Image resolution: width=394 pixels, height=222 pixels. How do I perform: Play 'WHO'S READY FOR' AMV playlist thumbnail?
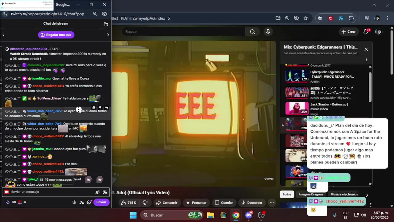pos(297,76)
